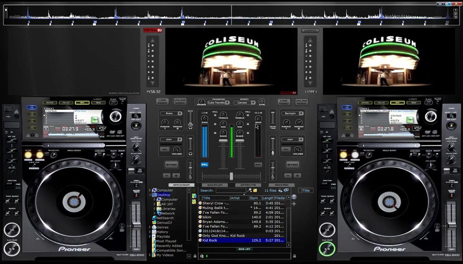
Task: Click the left deck Reloop/Exit button
Action: [x=54, y=155]
